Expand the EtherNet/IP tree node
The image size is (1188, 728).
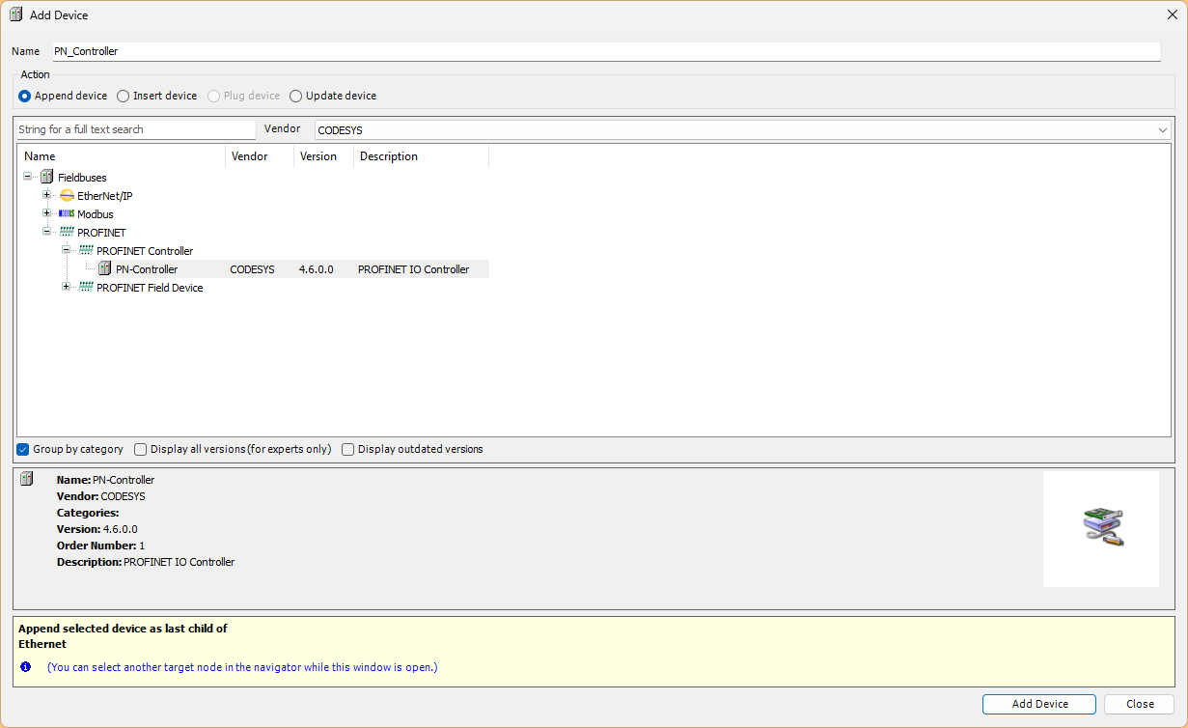[x=46, y=196]
